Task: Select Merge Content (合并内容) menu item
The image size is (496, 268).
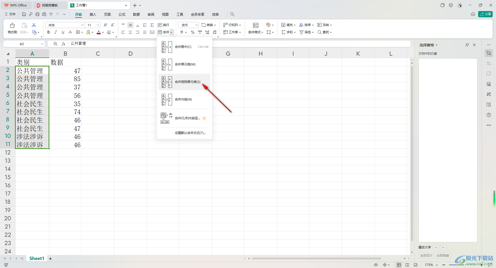Action: pos(184,99)
